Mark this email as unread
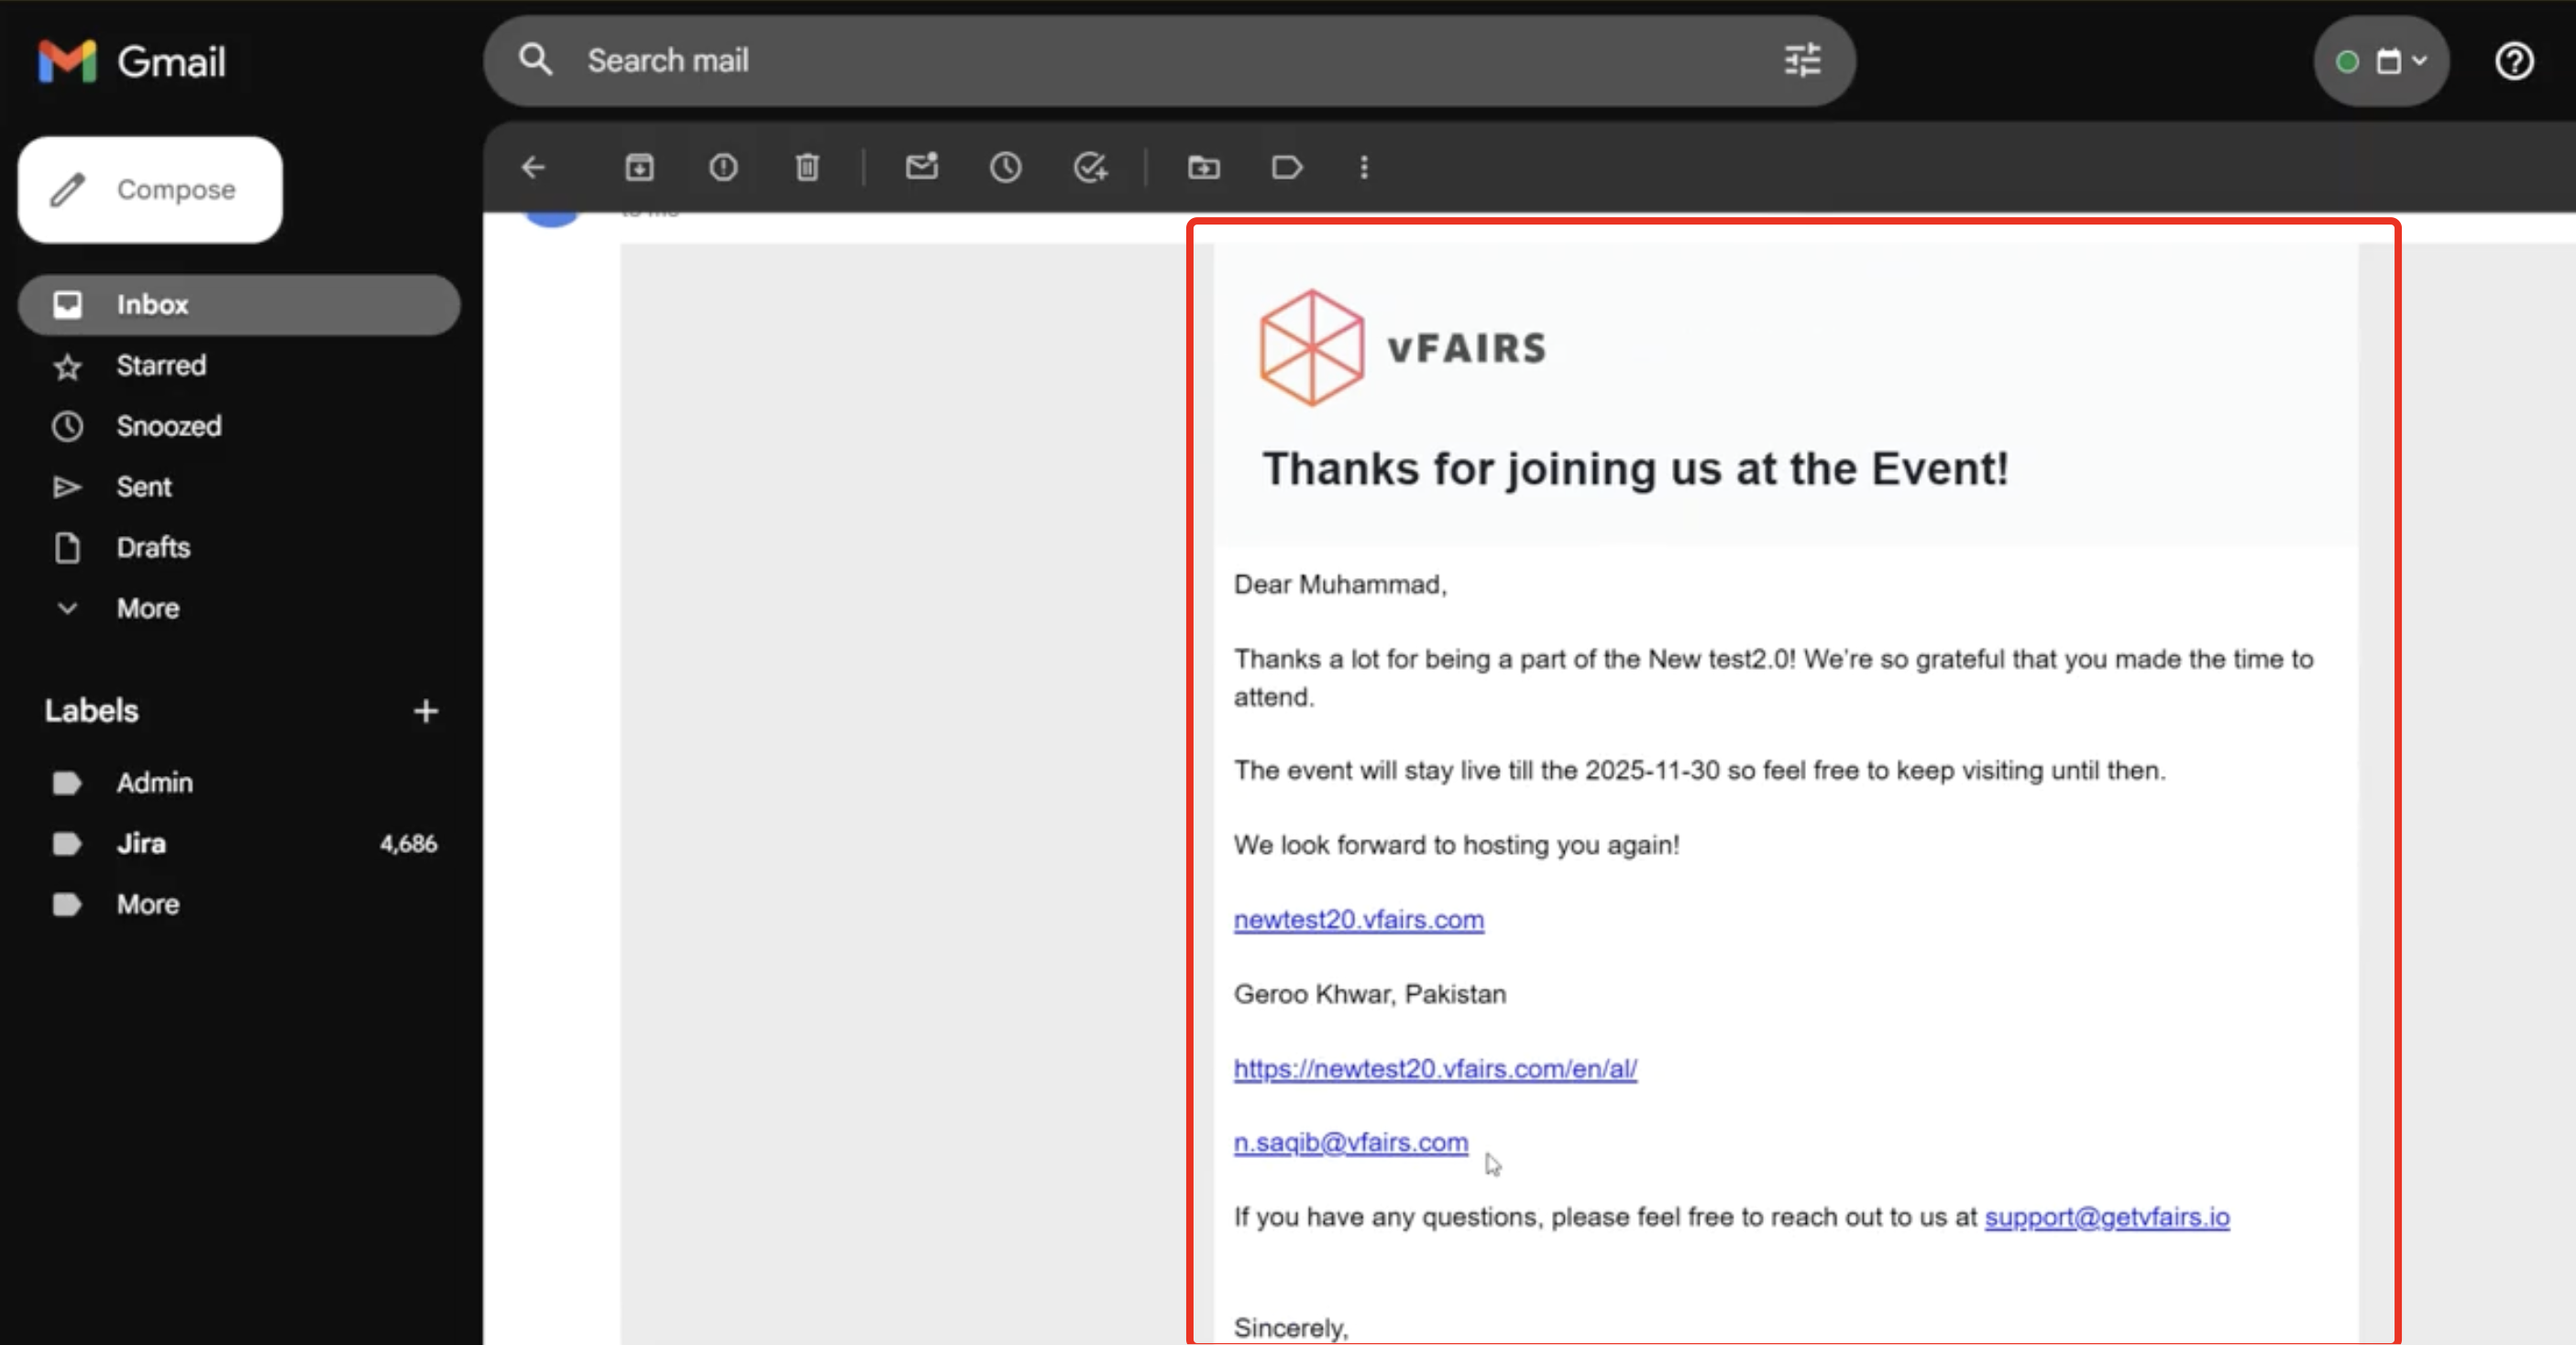The image size is (2576, 1345). [x=921, y=167]
